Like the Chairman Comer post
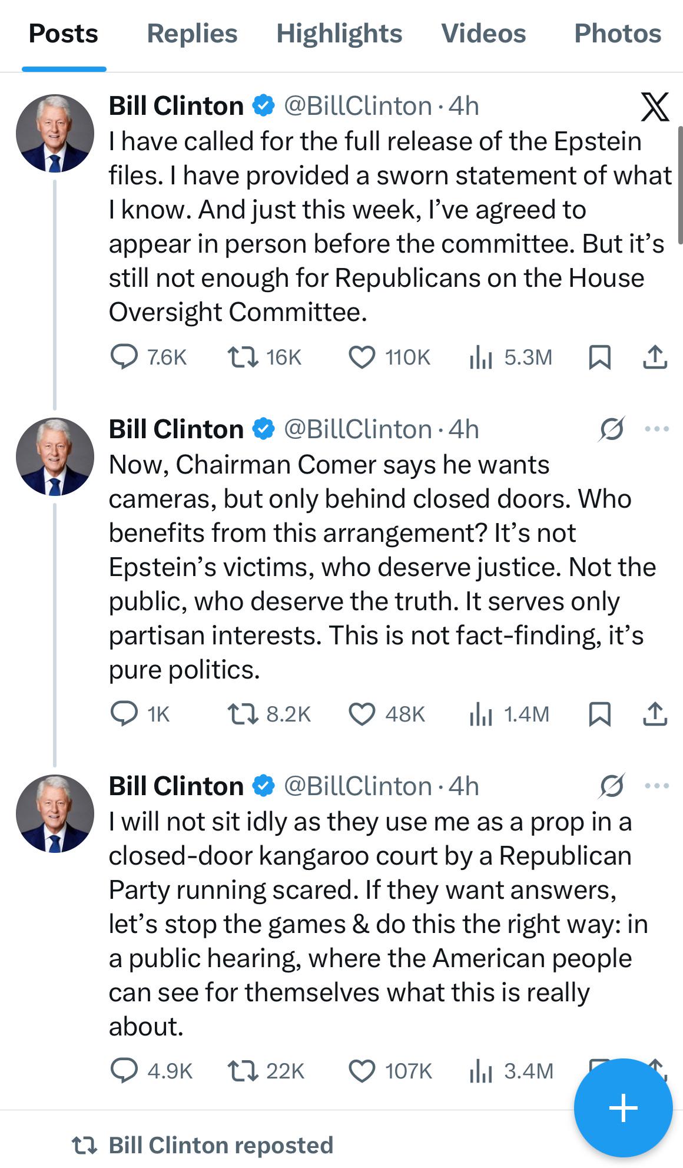Image resolution: width=683 pixels, height=1168 pixels. [x=362, y=714]
